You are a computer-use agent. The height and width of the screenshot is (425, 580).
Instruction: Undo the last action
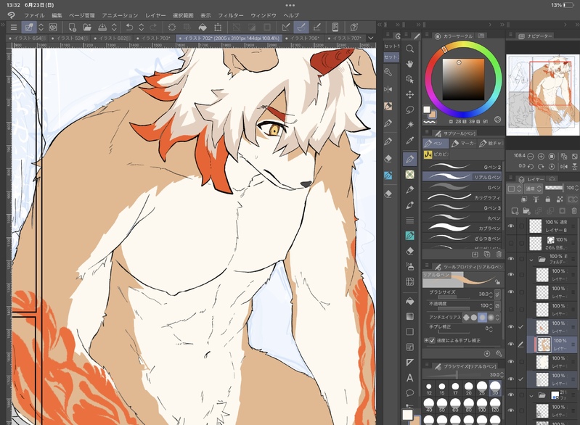pos(129,28)
